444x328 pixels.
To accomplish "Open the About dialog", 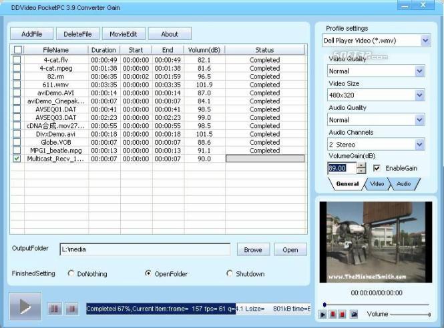I will click(170, 34).
